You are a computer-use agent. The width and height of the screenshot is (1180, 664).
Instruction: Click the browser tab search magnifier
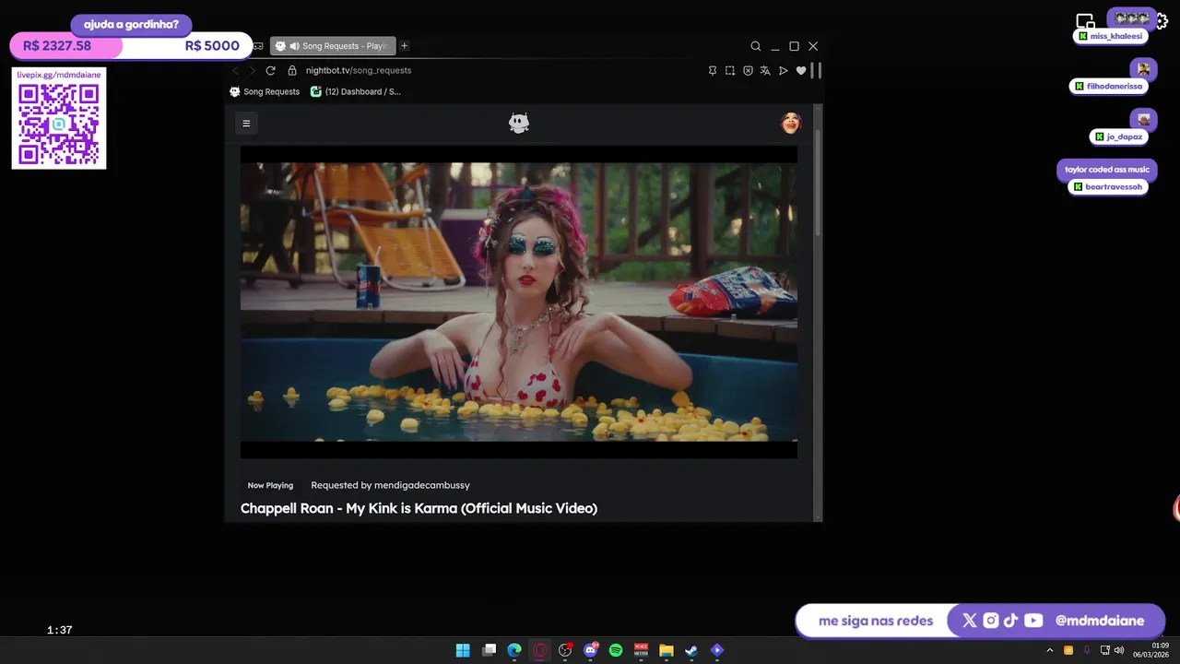coord(756,46)
